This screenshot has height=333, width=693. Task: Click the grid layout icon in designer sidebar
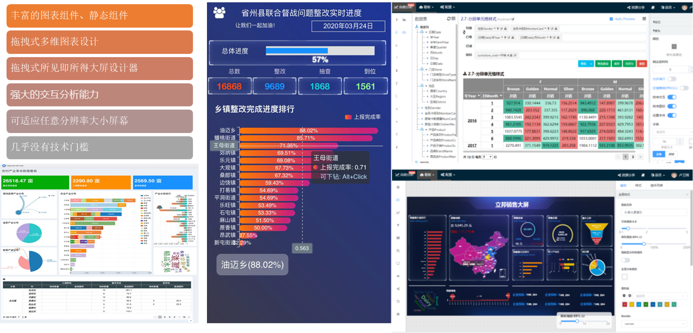coord(398,238)
